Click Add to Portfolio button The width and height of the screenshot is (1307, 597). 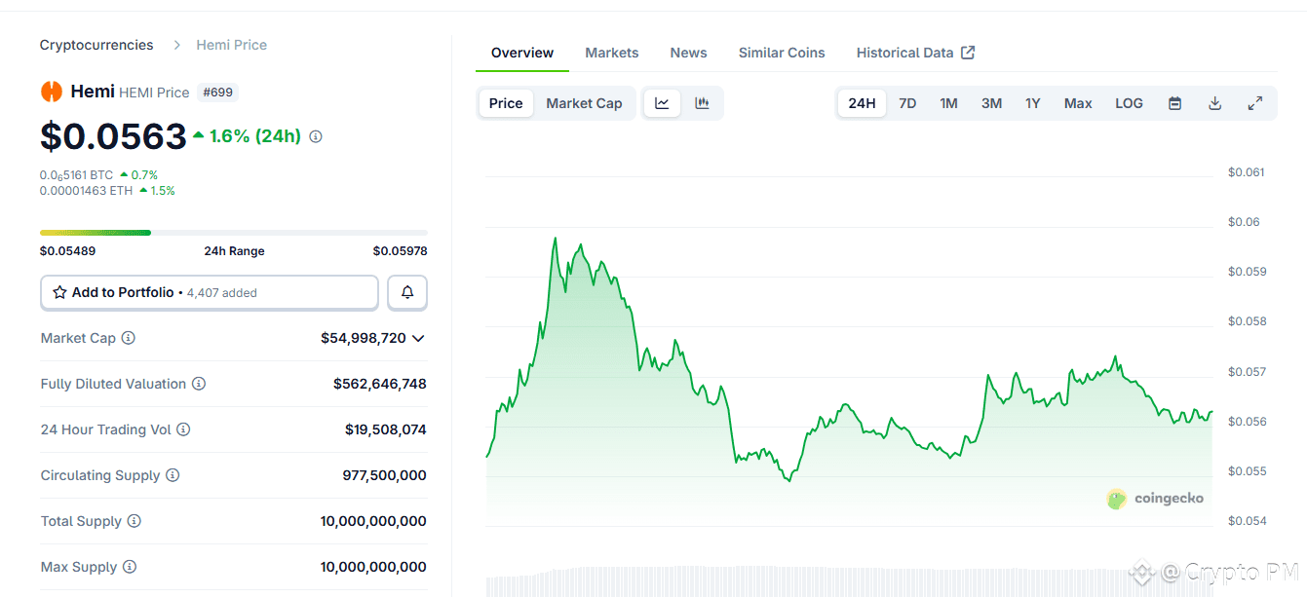coord(209,292)
